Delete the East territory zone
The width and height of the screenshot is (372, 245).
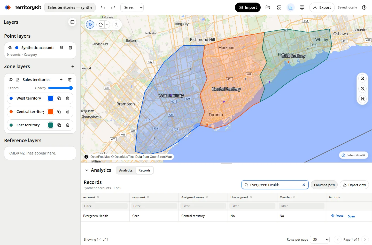(x=68, y=125)
